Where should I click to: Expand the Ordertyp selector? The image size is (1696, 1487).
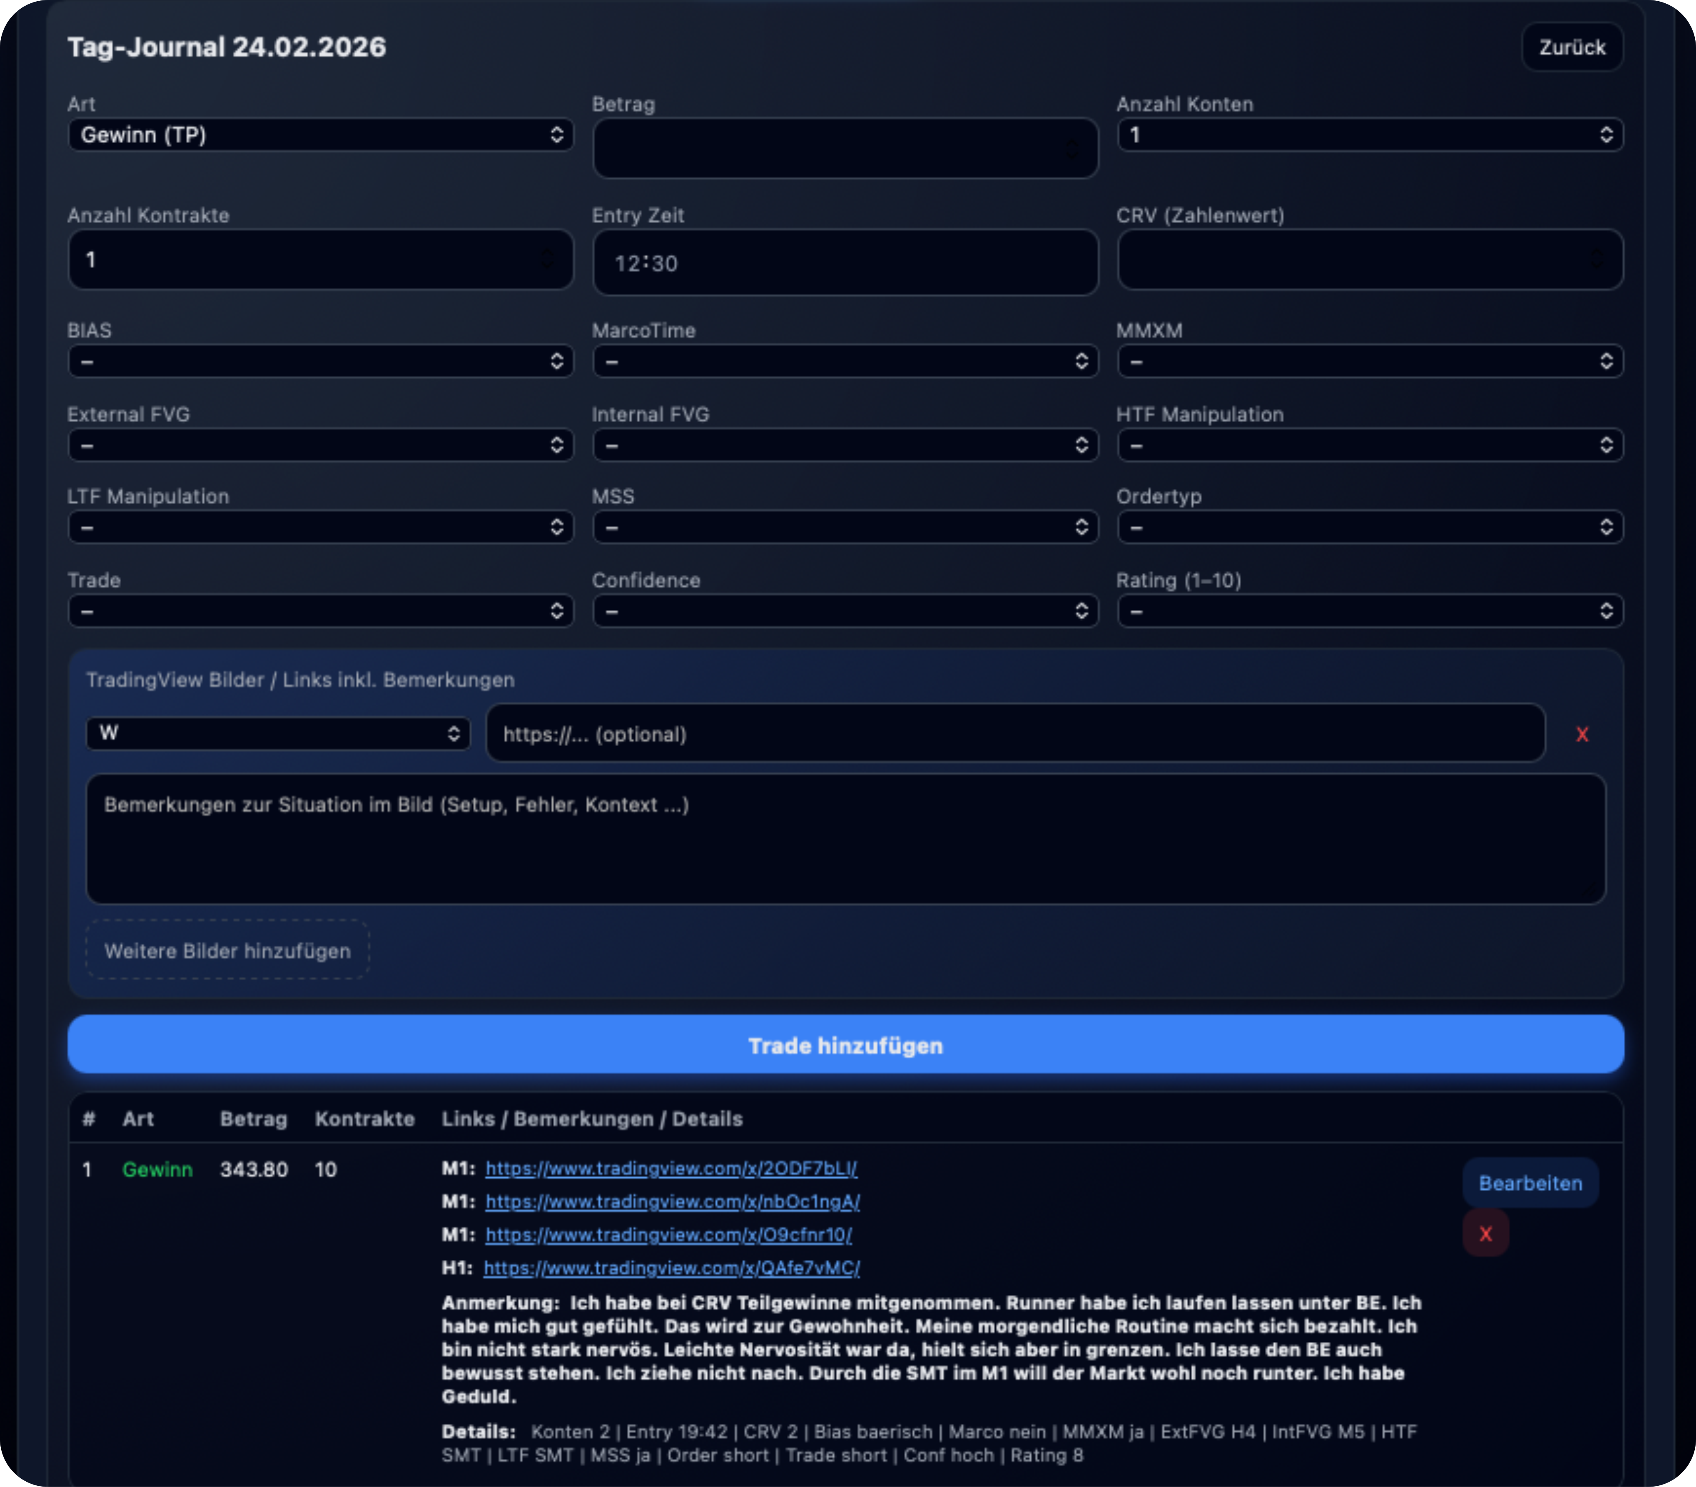[1369, 527]
